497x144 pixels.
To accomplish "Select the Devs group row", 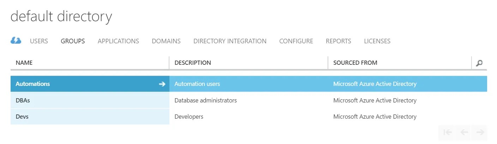I will [x=249, y=117].
